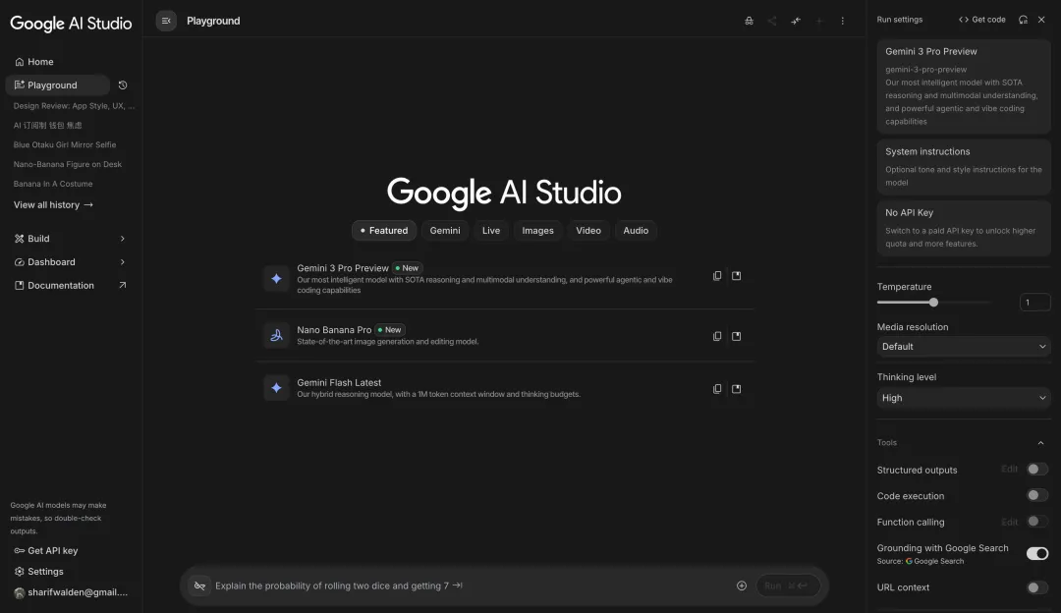The width and height of the screenshot is (1061, 613).
Task: Enable the Structured outputs toggle
Action: pyautogui.click(x=1036, y=470)
